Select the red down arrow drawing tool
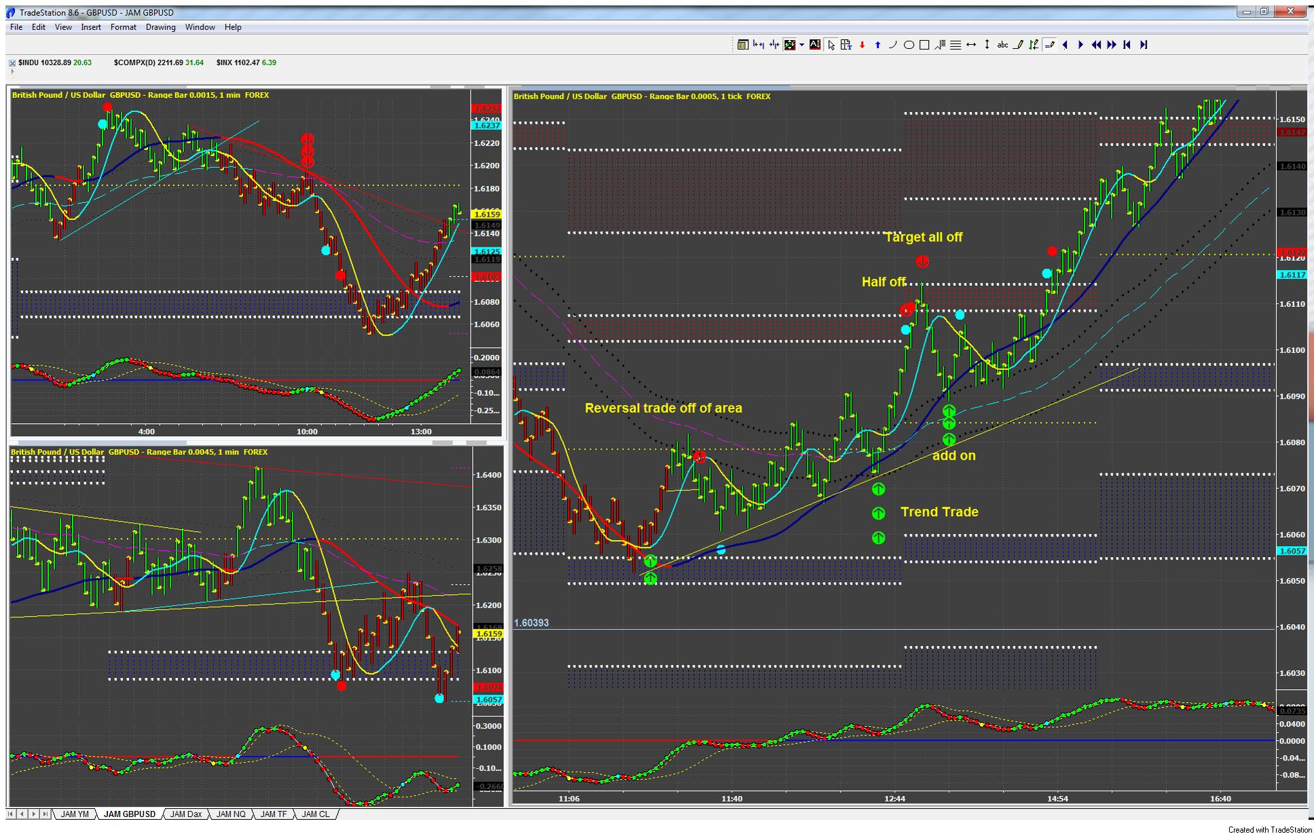 tap(862, 45)
